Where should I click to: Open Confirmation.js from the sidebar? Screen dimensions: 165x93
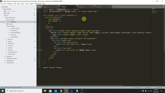click(15, 28)
